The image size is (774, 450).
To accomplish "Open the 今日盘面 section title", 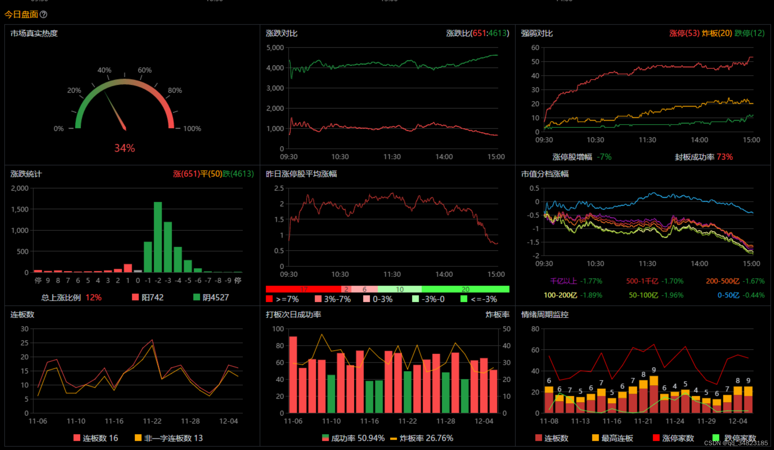I will 21,15.
